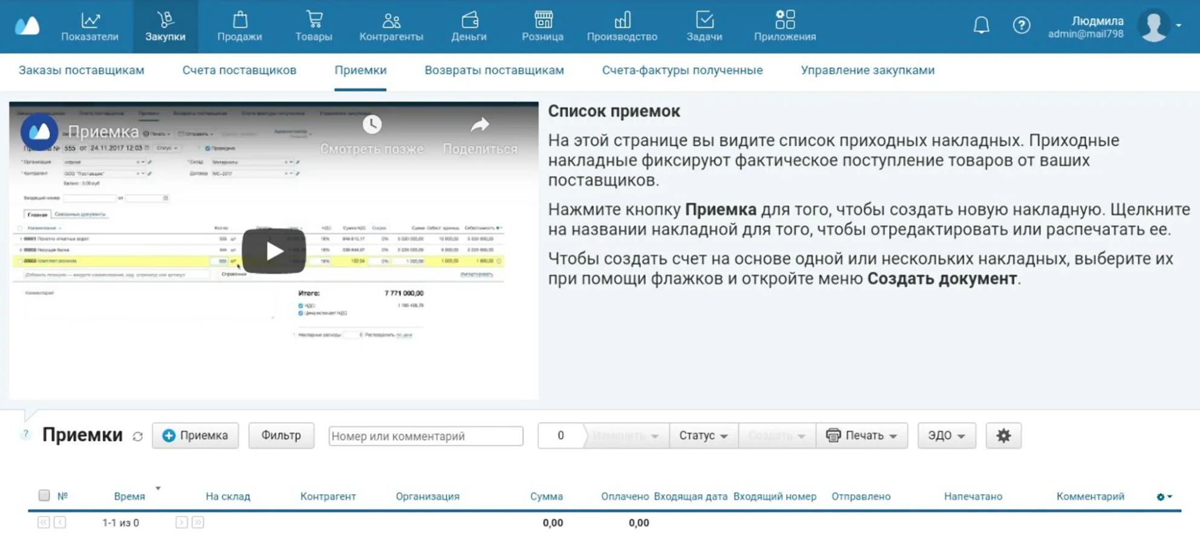
Task: Focus the Номер или комментарий search field
Action: click(x=425, y=436)
